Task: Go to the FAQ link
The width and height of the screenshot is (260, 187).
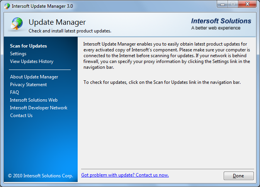Action: pos(15,92)
